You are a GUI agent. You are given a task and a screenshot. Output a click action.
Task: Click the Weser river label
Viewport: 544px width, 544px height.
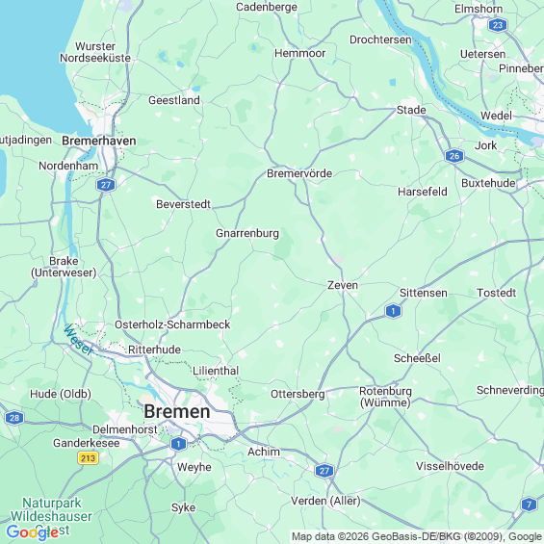tap(79, 340)
